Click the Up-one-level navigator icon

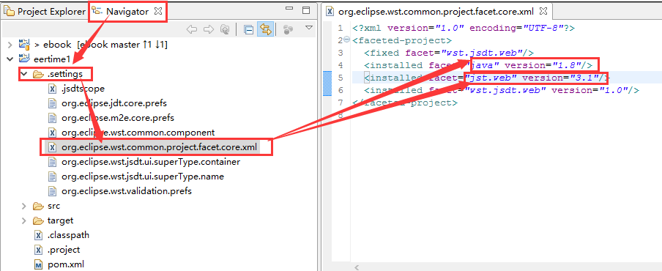[x=225, y=29]
